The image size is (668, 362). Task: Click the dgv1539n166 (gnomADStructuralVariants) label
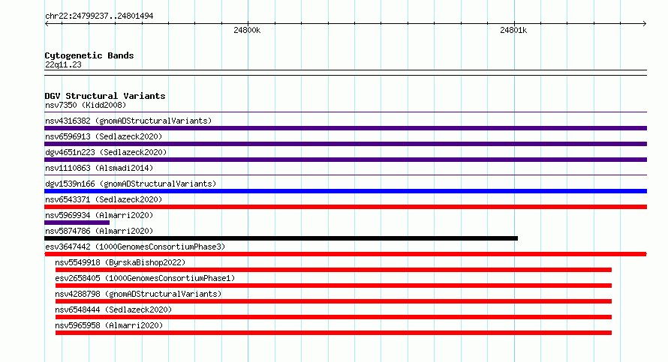click(x=131, y=184)
